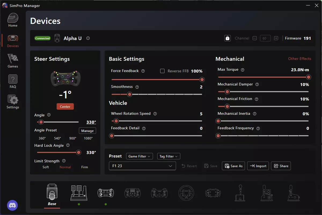Click the Smoothness slider handle
Screen dimensions: 322x215
[130, 94]
